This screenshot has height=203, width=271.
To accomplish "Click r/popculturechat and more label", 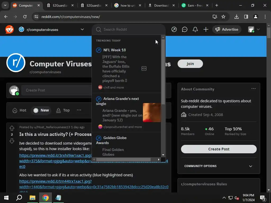I will [123, 127].
